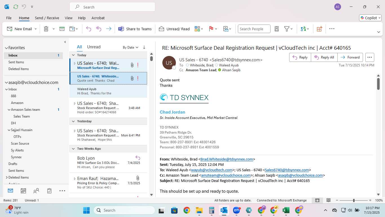The width and height of the screenshot is (385, 217).
Task: Click the top Search box
Action: (x=112, y=7)
